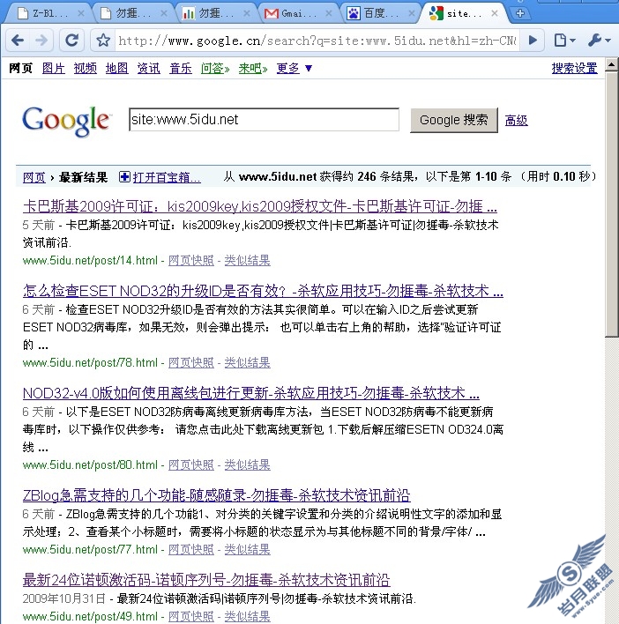
Task: Open result 最新24位诺顿激活码 title
Action: pyautogui.click(x=206, y=580)
